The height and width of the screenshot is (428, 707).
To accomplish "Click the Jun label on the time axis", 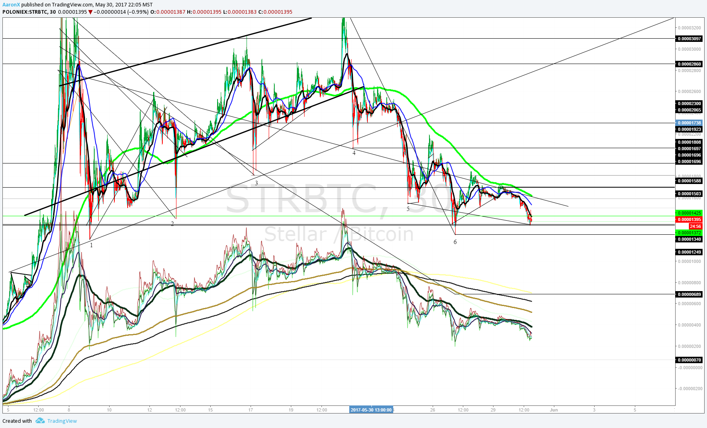I will pyautogui.click(x=554, y=410).
